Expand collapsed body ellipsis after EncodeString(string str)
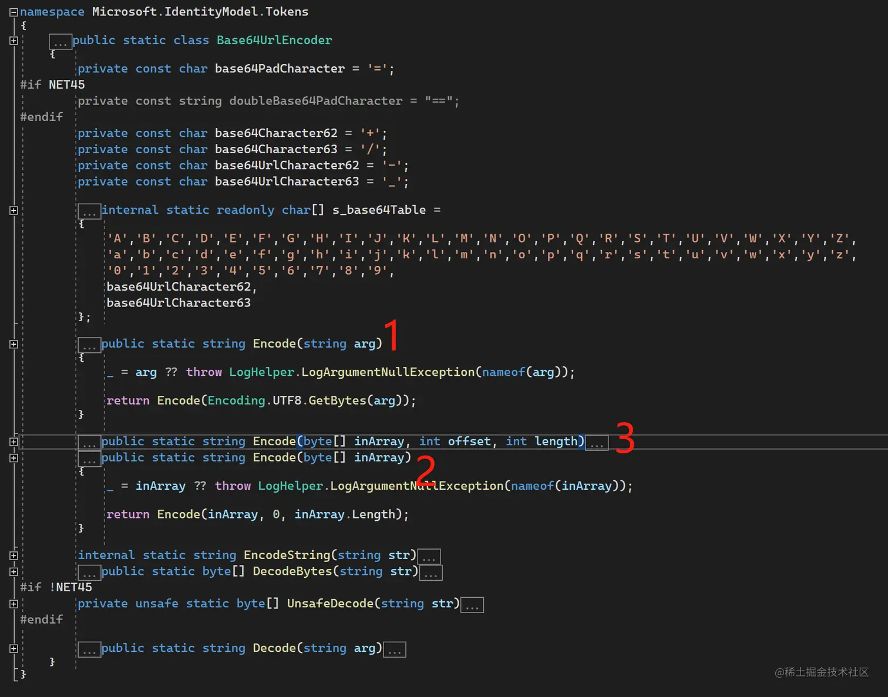 429,557
